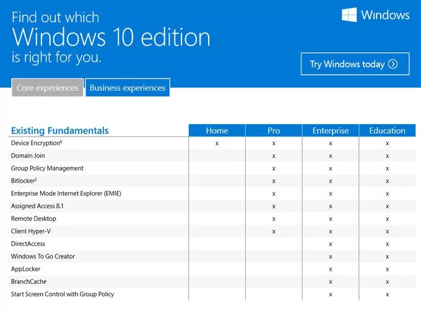The width and height of the screenshot is (421, 311).
Task: Click Education x mark for Start Screen Control
Action: click(x=387, y=295)
